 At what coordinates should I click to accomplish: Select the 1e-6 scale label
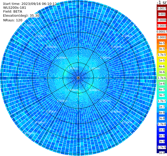pos(162,84)
